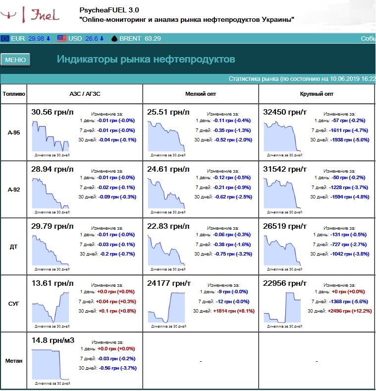Select the Мелкий опт column header
Image resolution: width=376 pixels, height=391 pixels.
tap(201, 94)
